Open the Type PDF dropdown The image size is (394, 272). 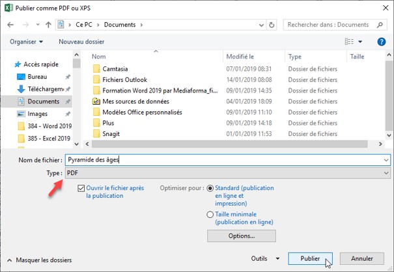coord(227,173)
